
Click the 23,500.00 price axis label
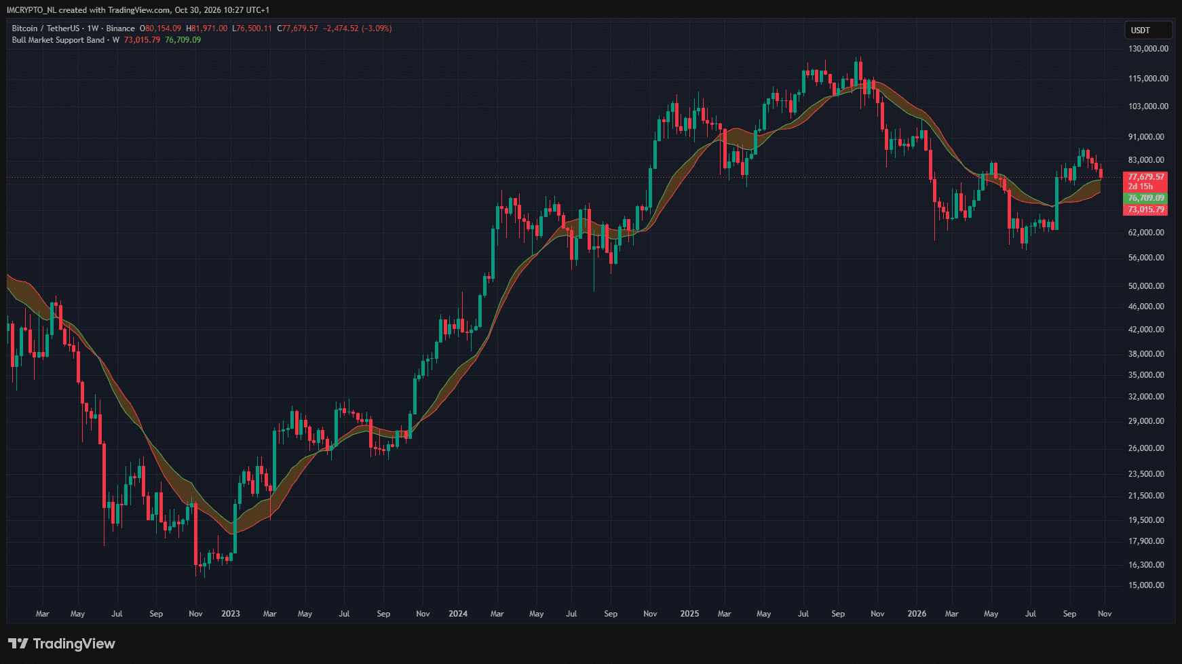[x=1146, y=474]
